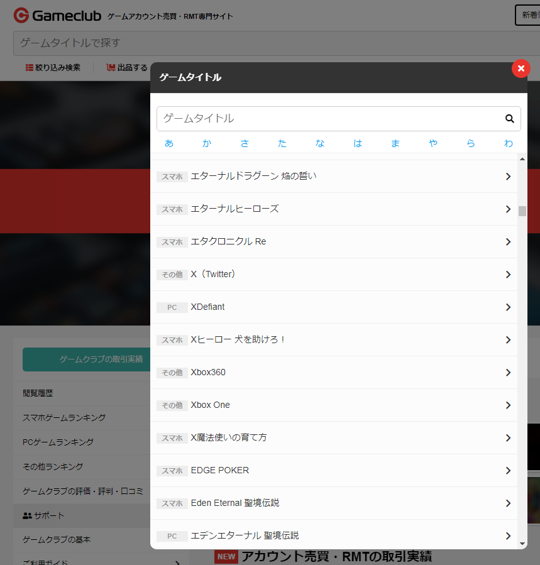Viewport: 540px width, 565px height.
Task: Select Xbox One from game titles
Action: (x=210, y=405)
